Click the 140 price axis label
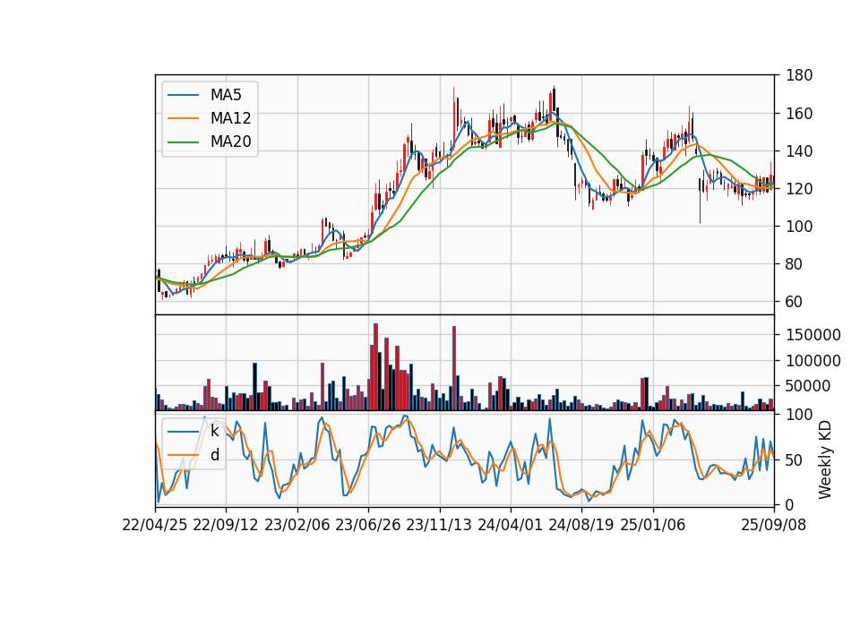The image size is (860, 618). [x=799, y=150]
